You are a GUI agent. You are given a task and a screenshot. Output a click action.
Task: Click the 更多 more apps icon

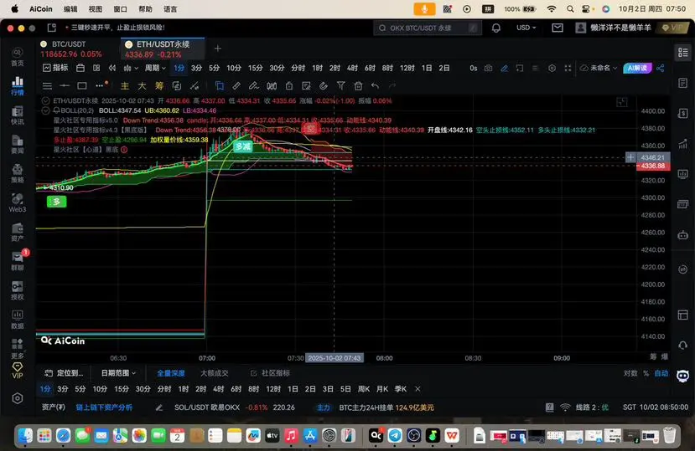[x=18, y=349]
